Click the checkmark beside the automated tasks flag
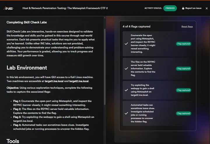This screenshot has width=210, height=144. tap(126, 113)
